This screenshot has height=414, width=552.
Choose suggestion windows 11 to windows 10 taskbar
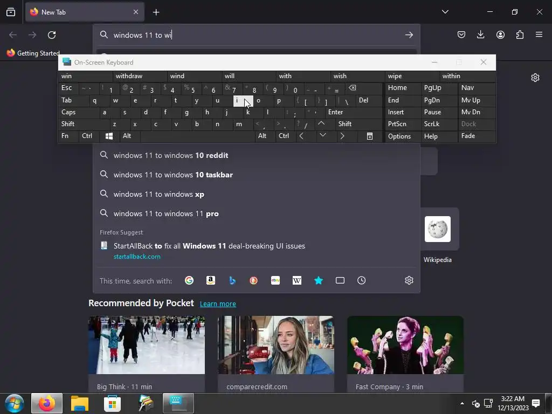tap(256, 175)
